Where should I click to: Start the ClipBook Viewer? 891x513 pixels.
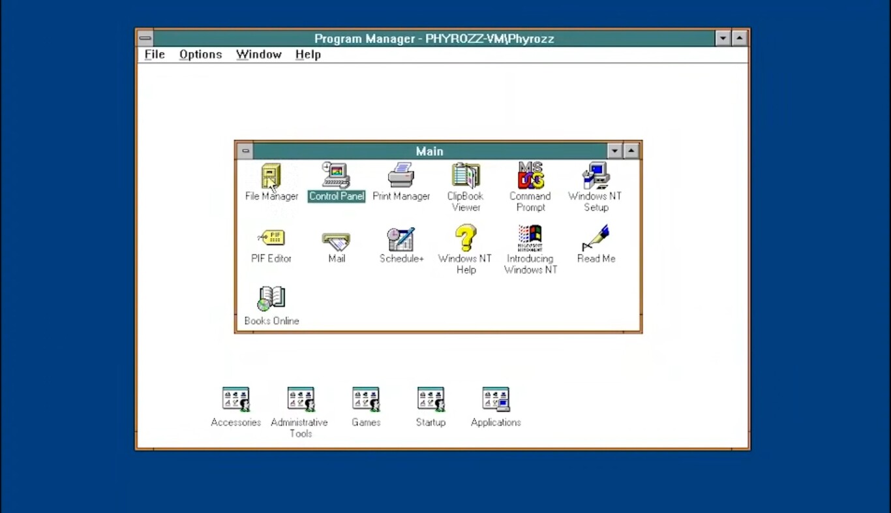(465, 175)
